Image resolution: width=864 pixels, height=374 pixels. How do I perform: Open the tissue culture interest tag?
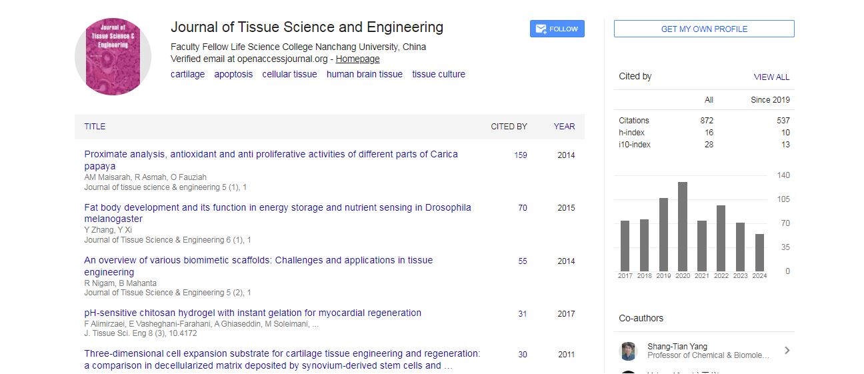tap(439, 74)
